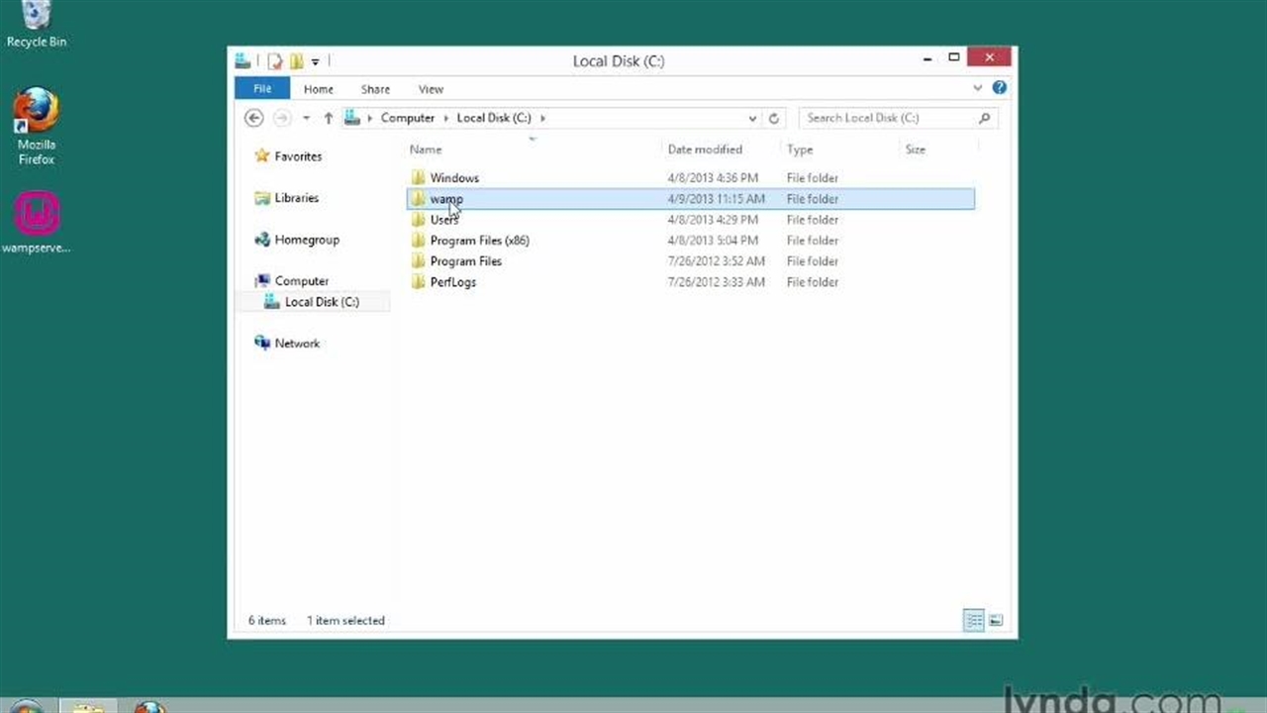1267x713 pixels.
Task: Open the Explorer Help question mark icon
Action: pos(1000,88)
